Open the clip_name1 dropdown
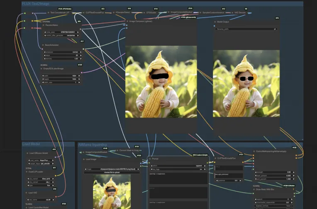 [x=41, y=179]
